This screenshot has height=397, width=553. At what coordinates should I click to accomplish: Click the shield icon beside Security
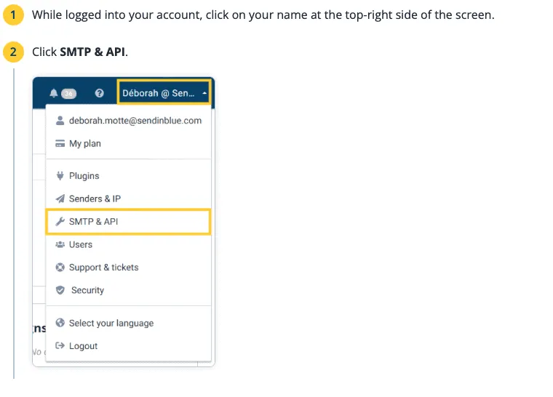(60, 290)
